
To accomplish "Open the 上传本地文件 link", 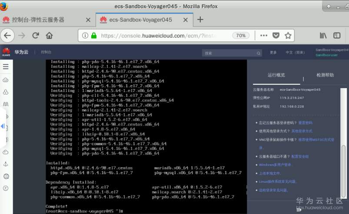I will [x=270, y=173].
